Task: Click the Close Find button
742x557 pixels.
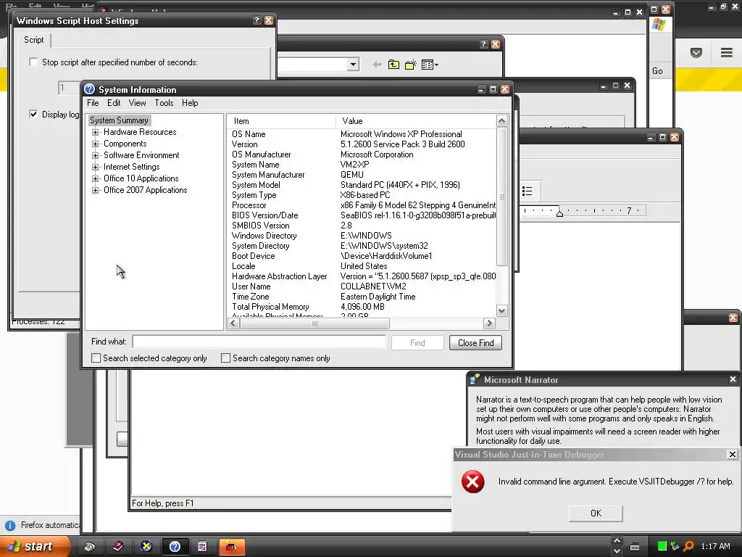Action: [x=475, y=343]
